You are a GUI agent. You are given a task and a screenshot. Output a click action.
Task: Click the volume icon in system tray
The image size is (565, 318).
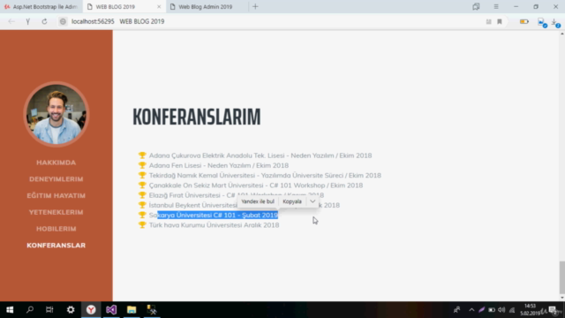[x=501, y=310]
